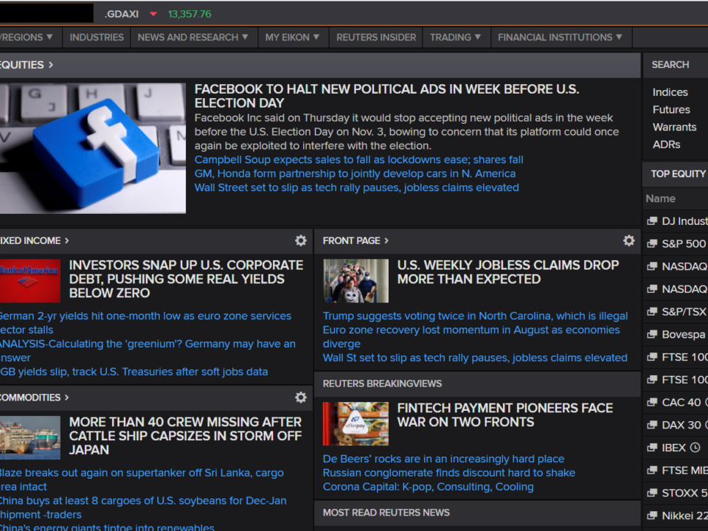Screen dimensions: 708x531
Task: Click the window icon beside Bovespa
Action: click(651, 334)
